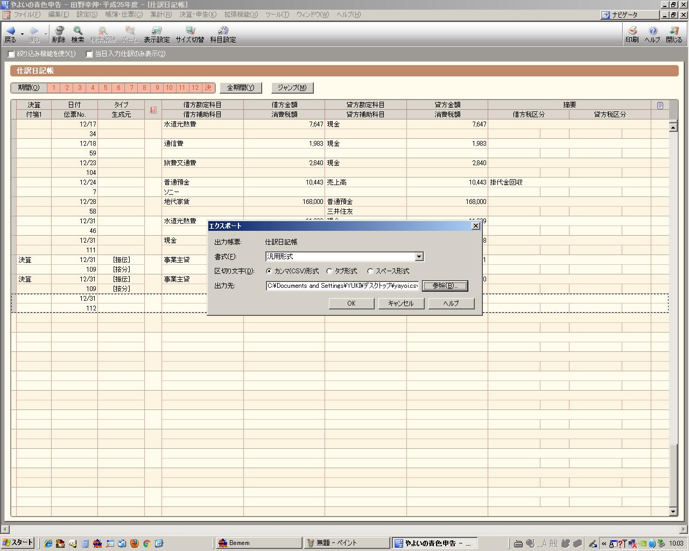Open 表示設定 display settings
Viewport: 689px width, 551px height.
click(157, 34)
